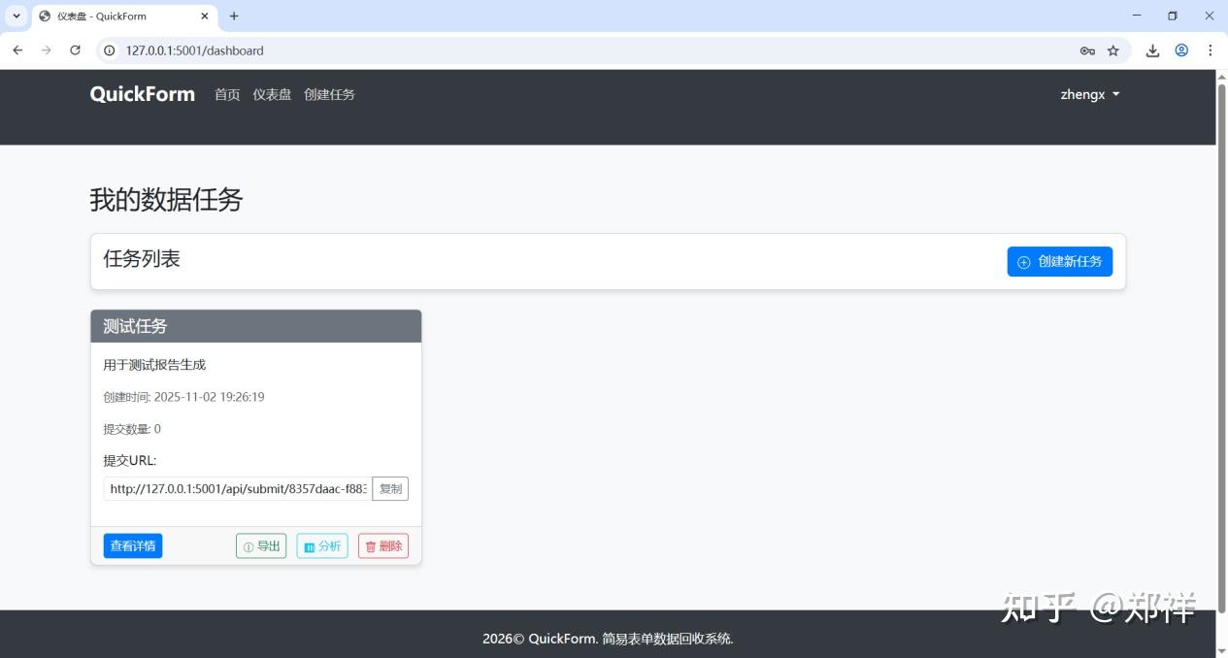Click 分析 button on task card

tap(322, 546)
